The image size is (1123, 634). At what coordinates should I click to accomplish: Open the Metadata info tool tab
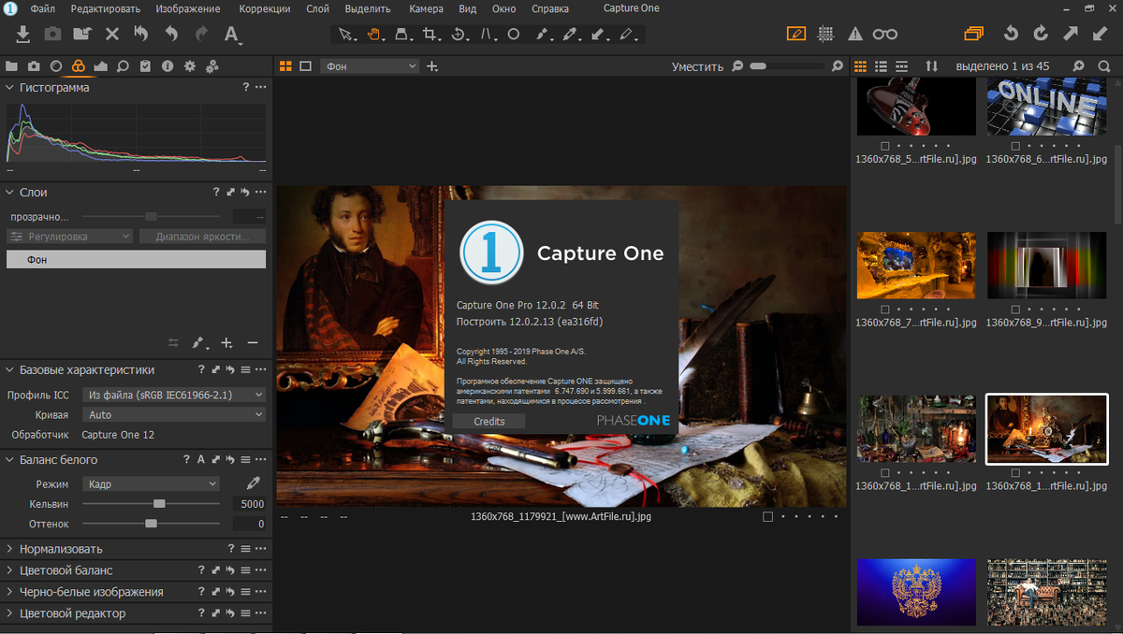pos(168,66)
